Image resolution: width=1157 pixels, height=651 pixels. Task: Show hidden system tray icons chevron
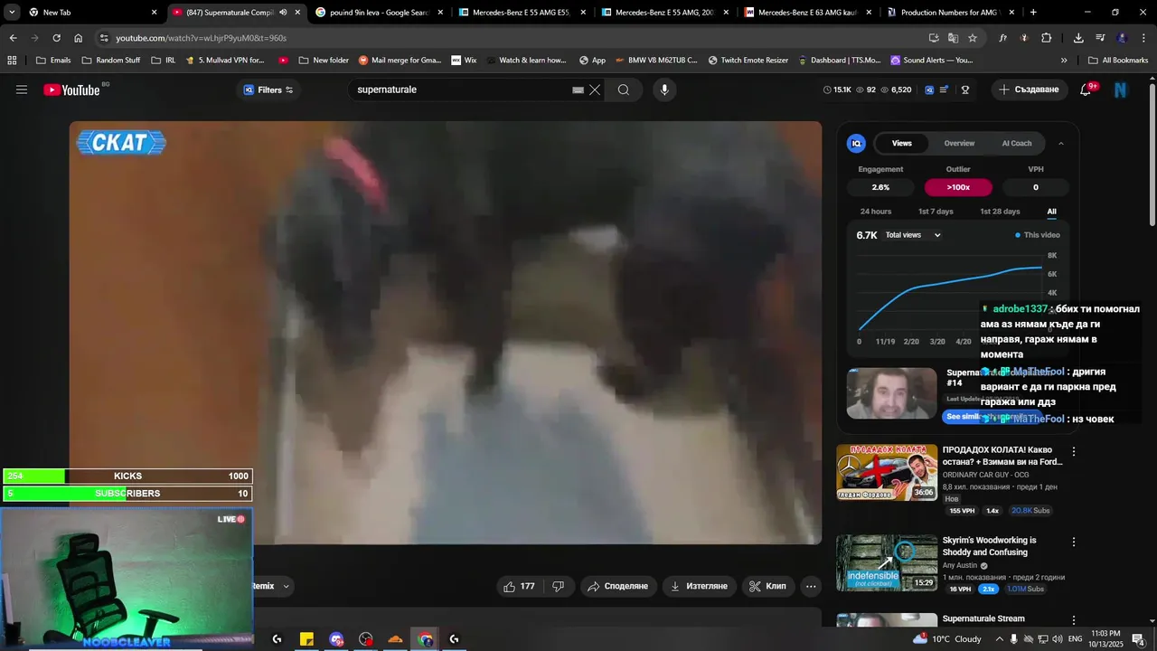click(998, 639)
